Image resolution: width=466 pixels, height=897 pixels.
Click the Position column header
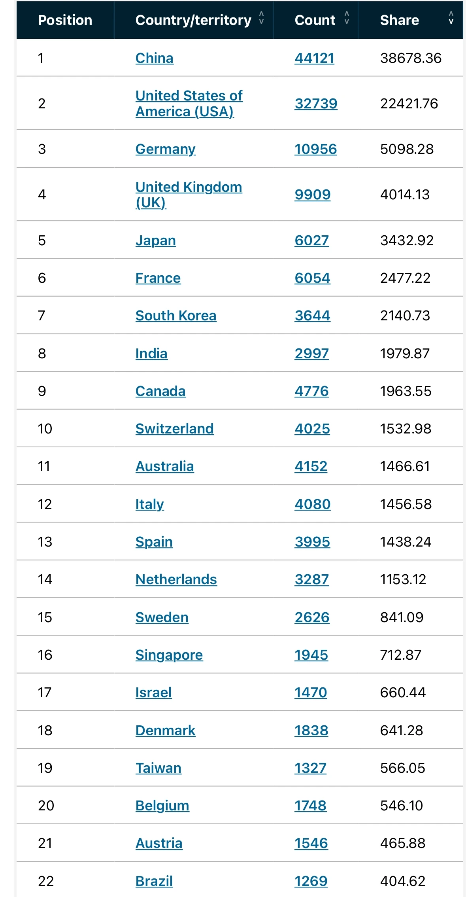coord(65,20)
